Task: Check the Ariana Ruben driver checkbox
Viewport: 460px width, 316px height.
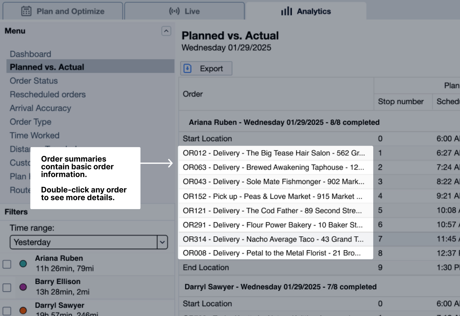Action: (x=7, y=264)
